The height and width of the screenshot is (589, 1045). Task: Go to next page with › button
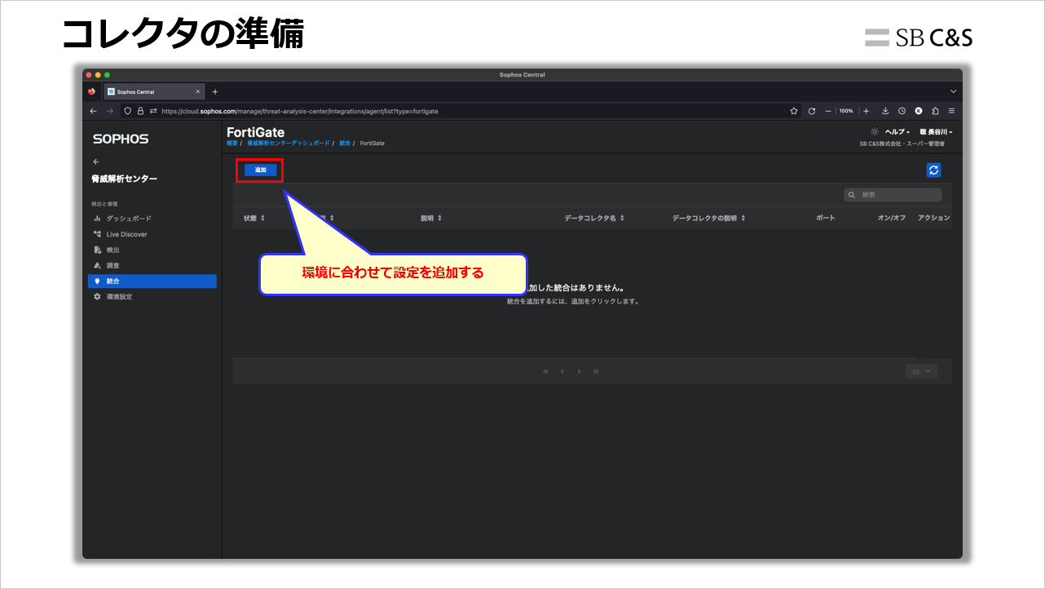[579, 372]
